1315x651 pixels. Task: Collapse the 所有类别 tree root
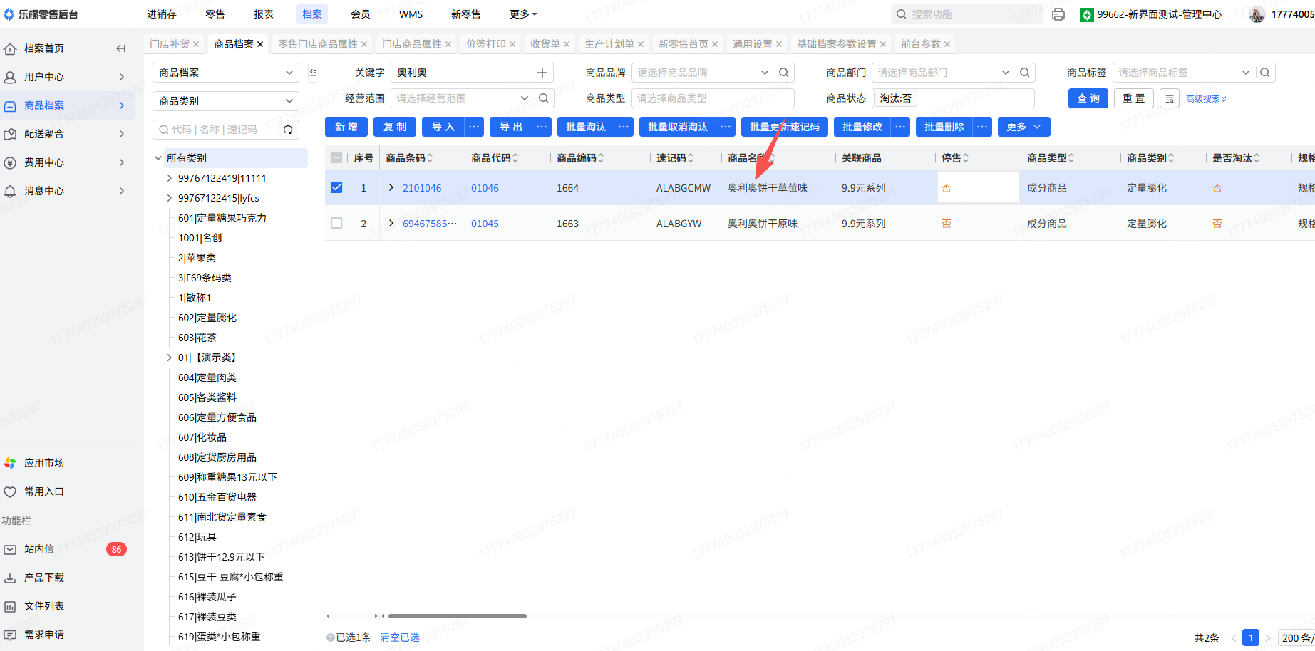point(158,158)
